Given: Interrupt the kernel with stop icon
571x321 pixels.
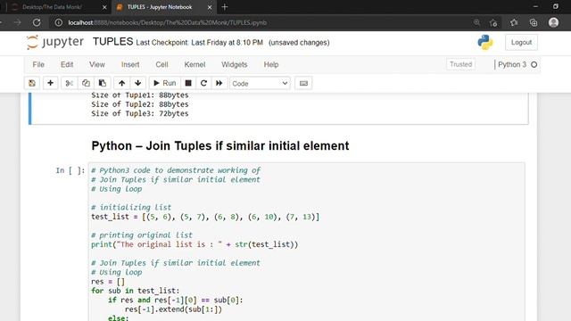Looking at the screenshot, I should (x=188, y=83).
